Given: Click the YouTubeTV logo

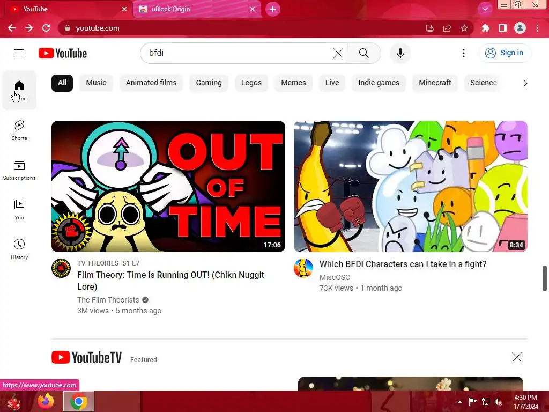Looking at the screenshot, I should pyautogui.click(x=86, y=358).
